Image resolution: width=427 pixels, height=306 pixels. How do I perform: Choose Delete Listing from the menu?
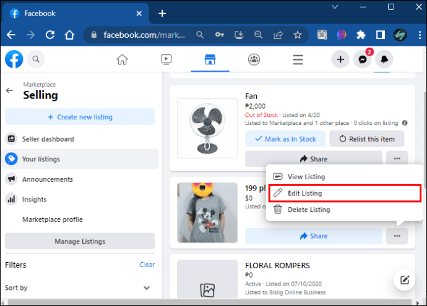pyautogui.click(x=344, y=210)
